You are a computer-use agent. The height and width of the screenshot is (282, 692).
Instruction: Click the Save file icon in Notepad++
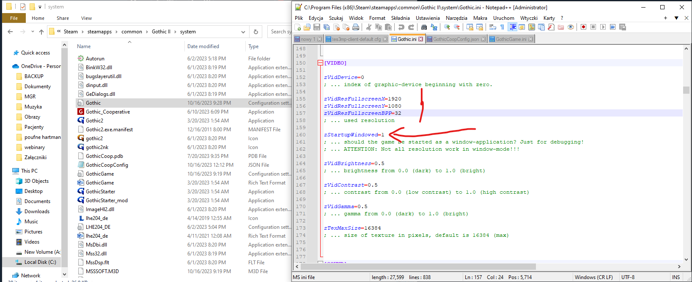(317, 27)
